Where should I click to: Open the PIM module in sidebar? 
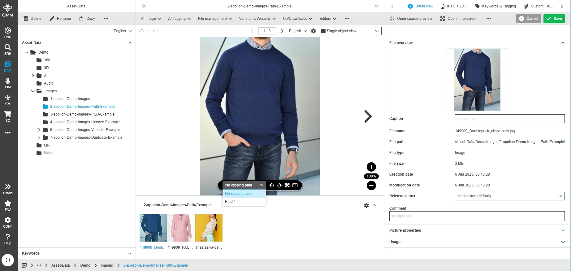coord(8,83)
